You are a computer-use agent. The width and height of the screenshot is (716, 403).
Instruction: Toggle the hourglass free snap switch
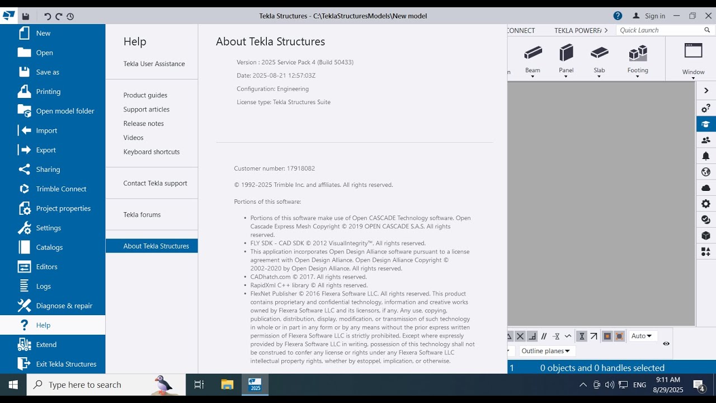(582, 336)
